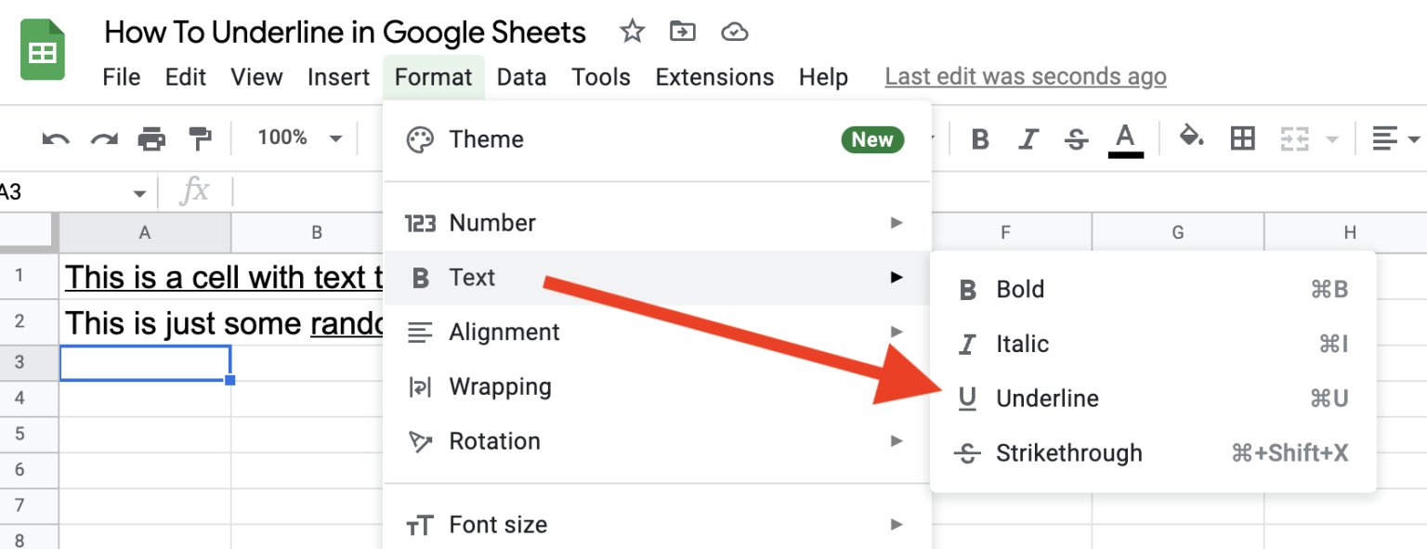Viewport: 1427px width, 549px height.
Task: Open the Data menu
Action: pos(521,77)
